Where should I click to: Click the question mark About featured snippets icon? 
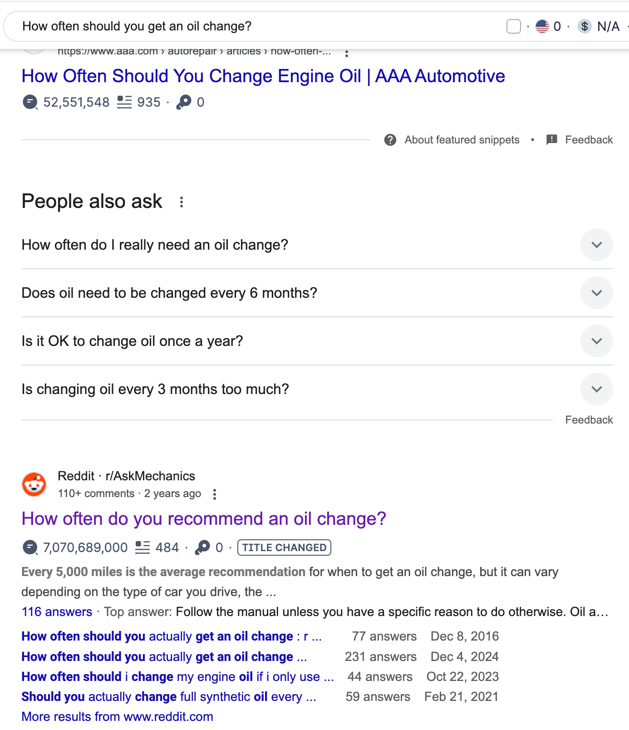(390, 140)
